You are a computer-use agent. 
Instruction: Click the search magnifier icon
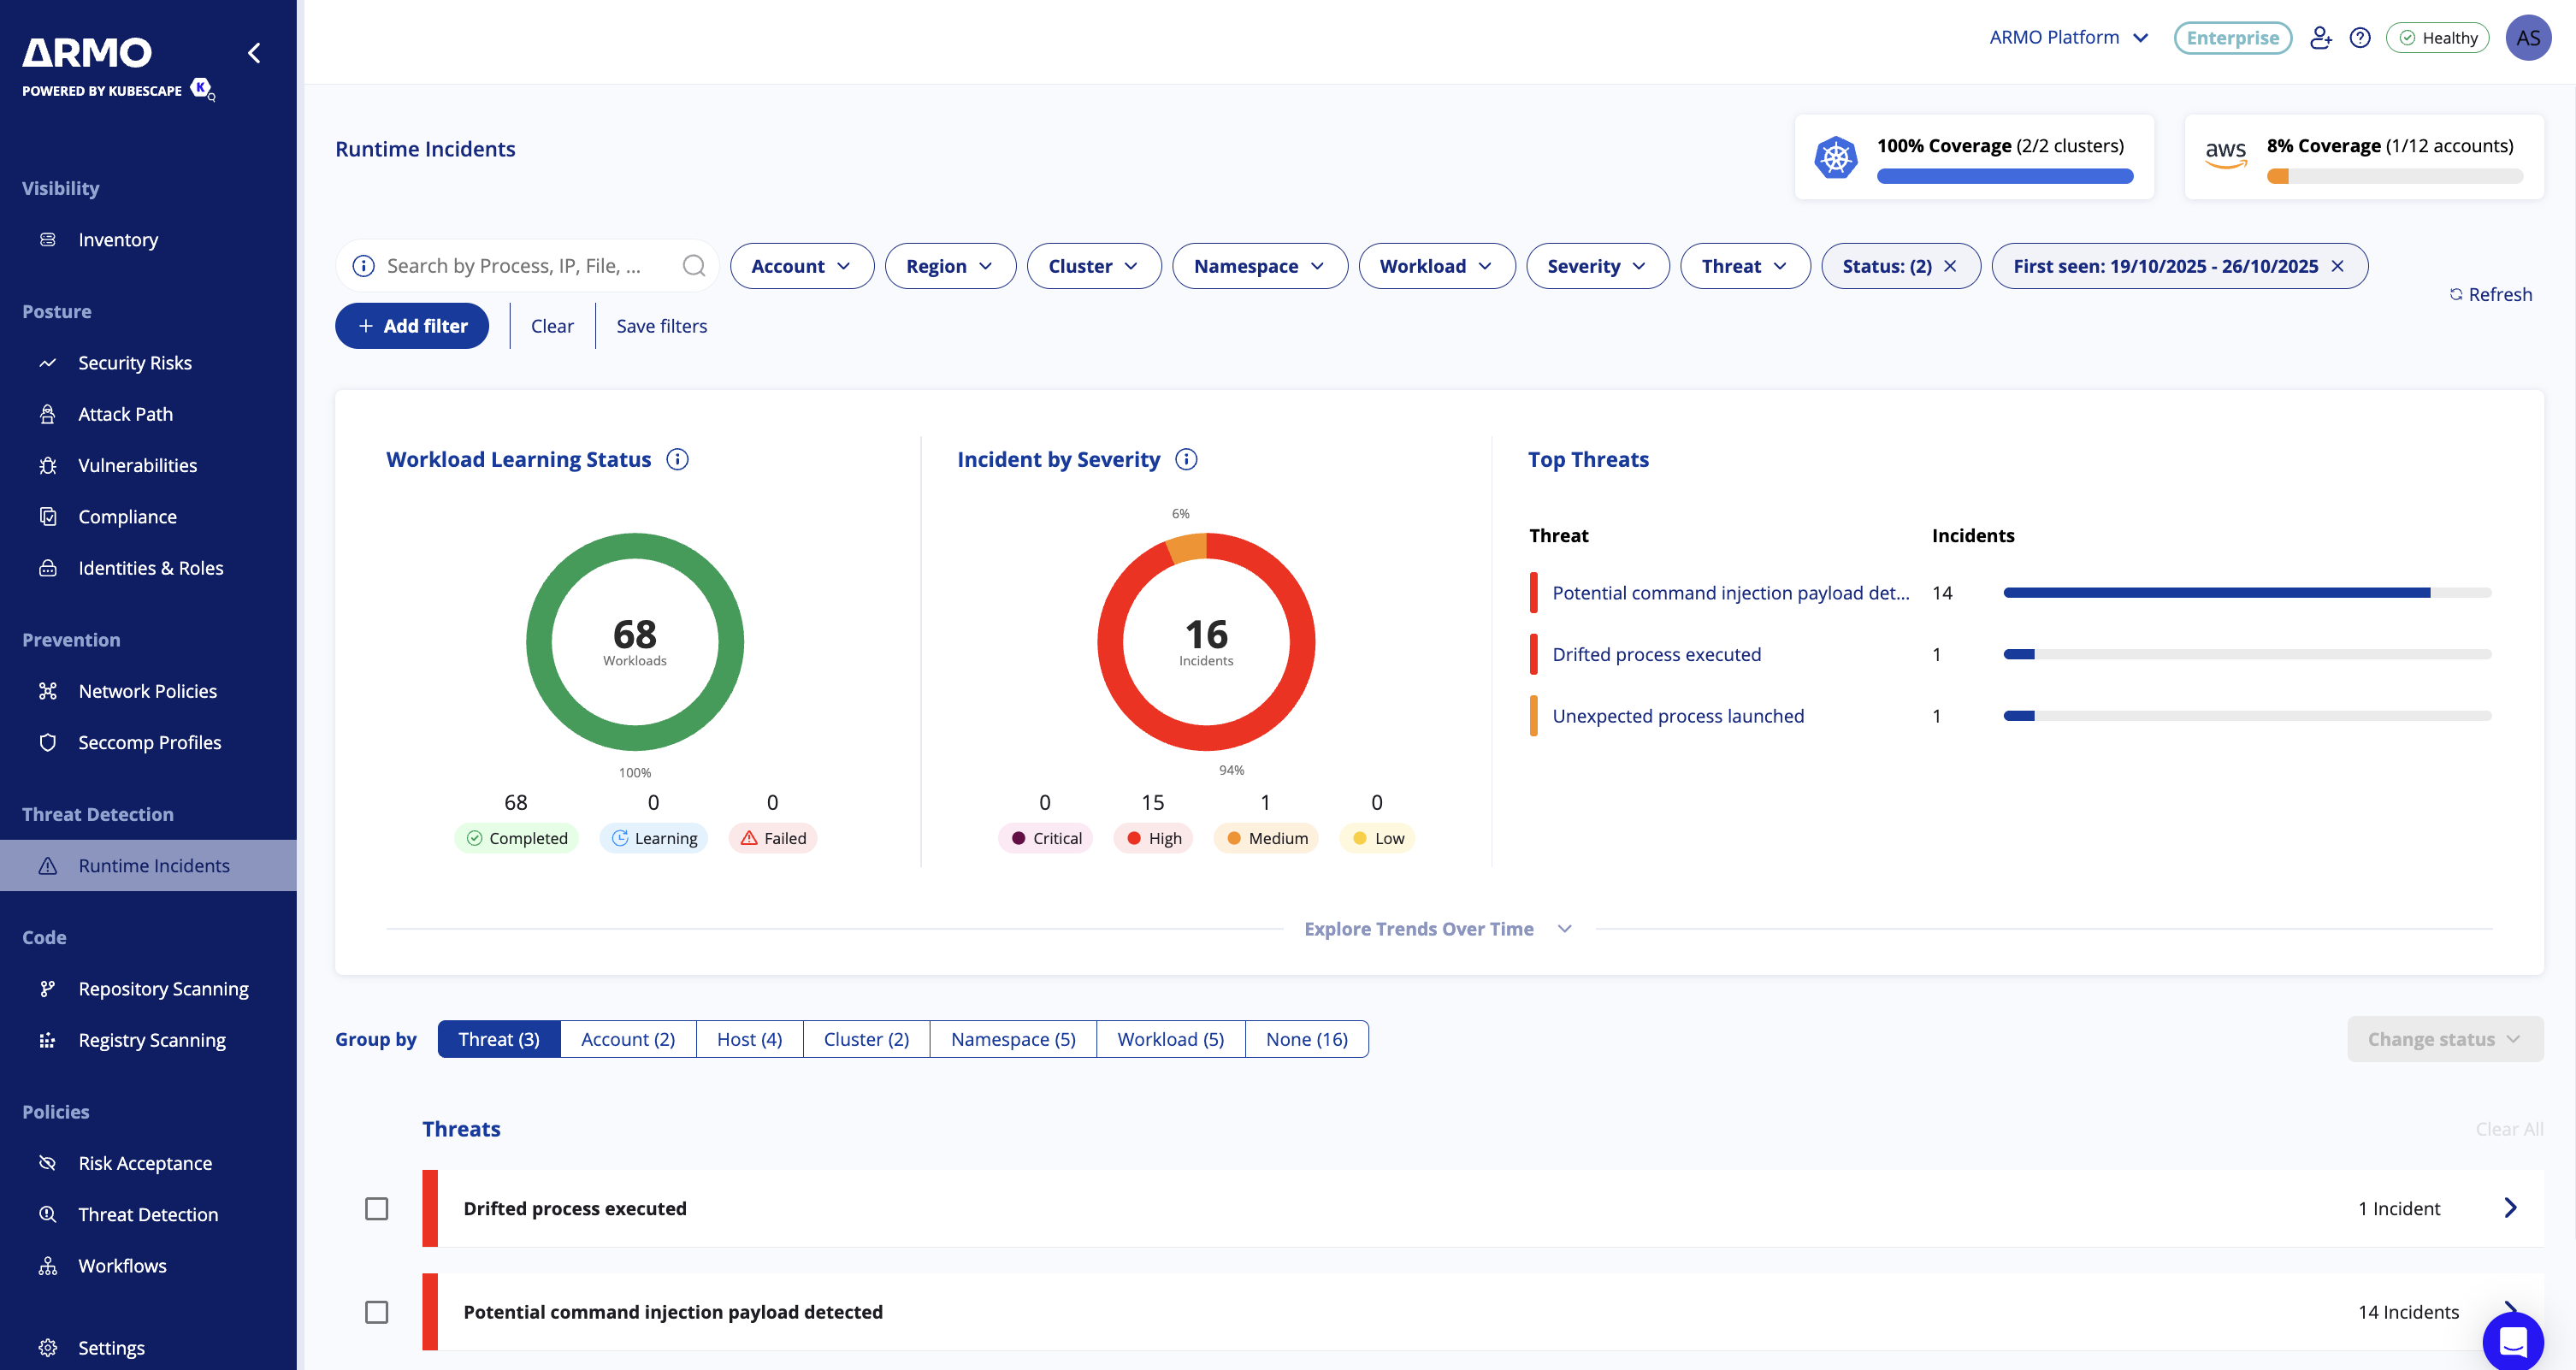click(693, 266)
